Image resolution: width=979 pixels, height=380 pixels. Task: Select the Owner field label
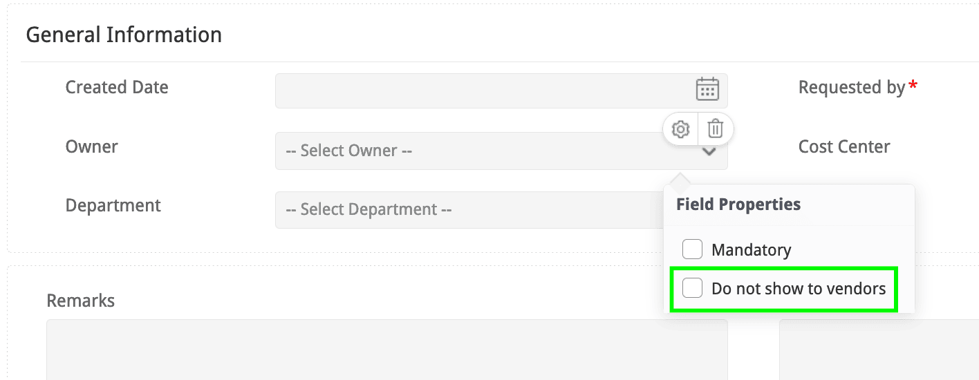92,147
